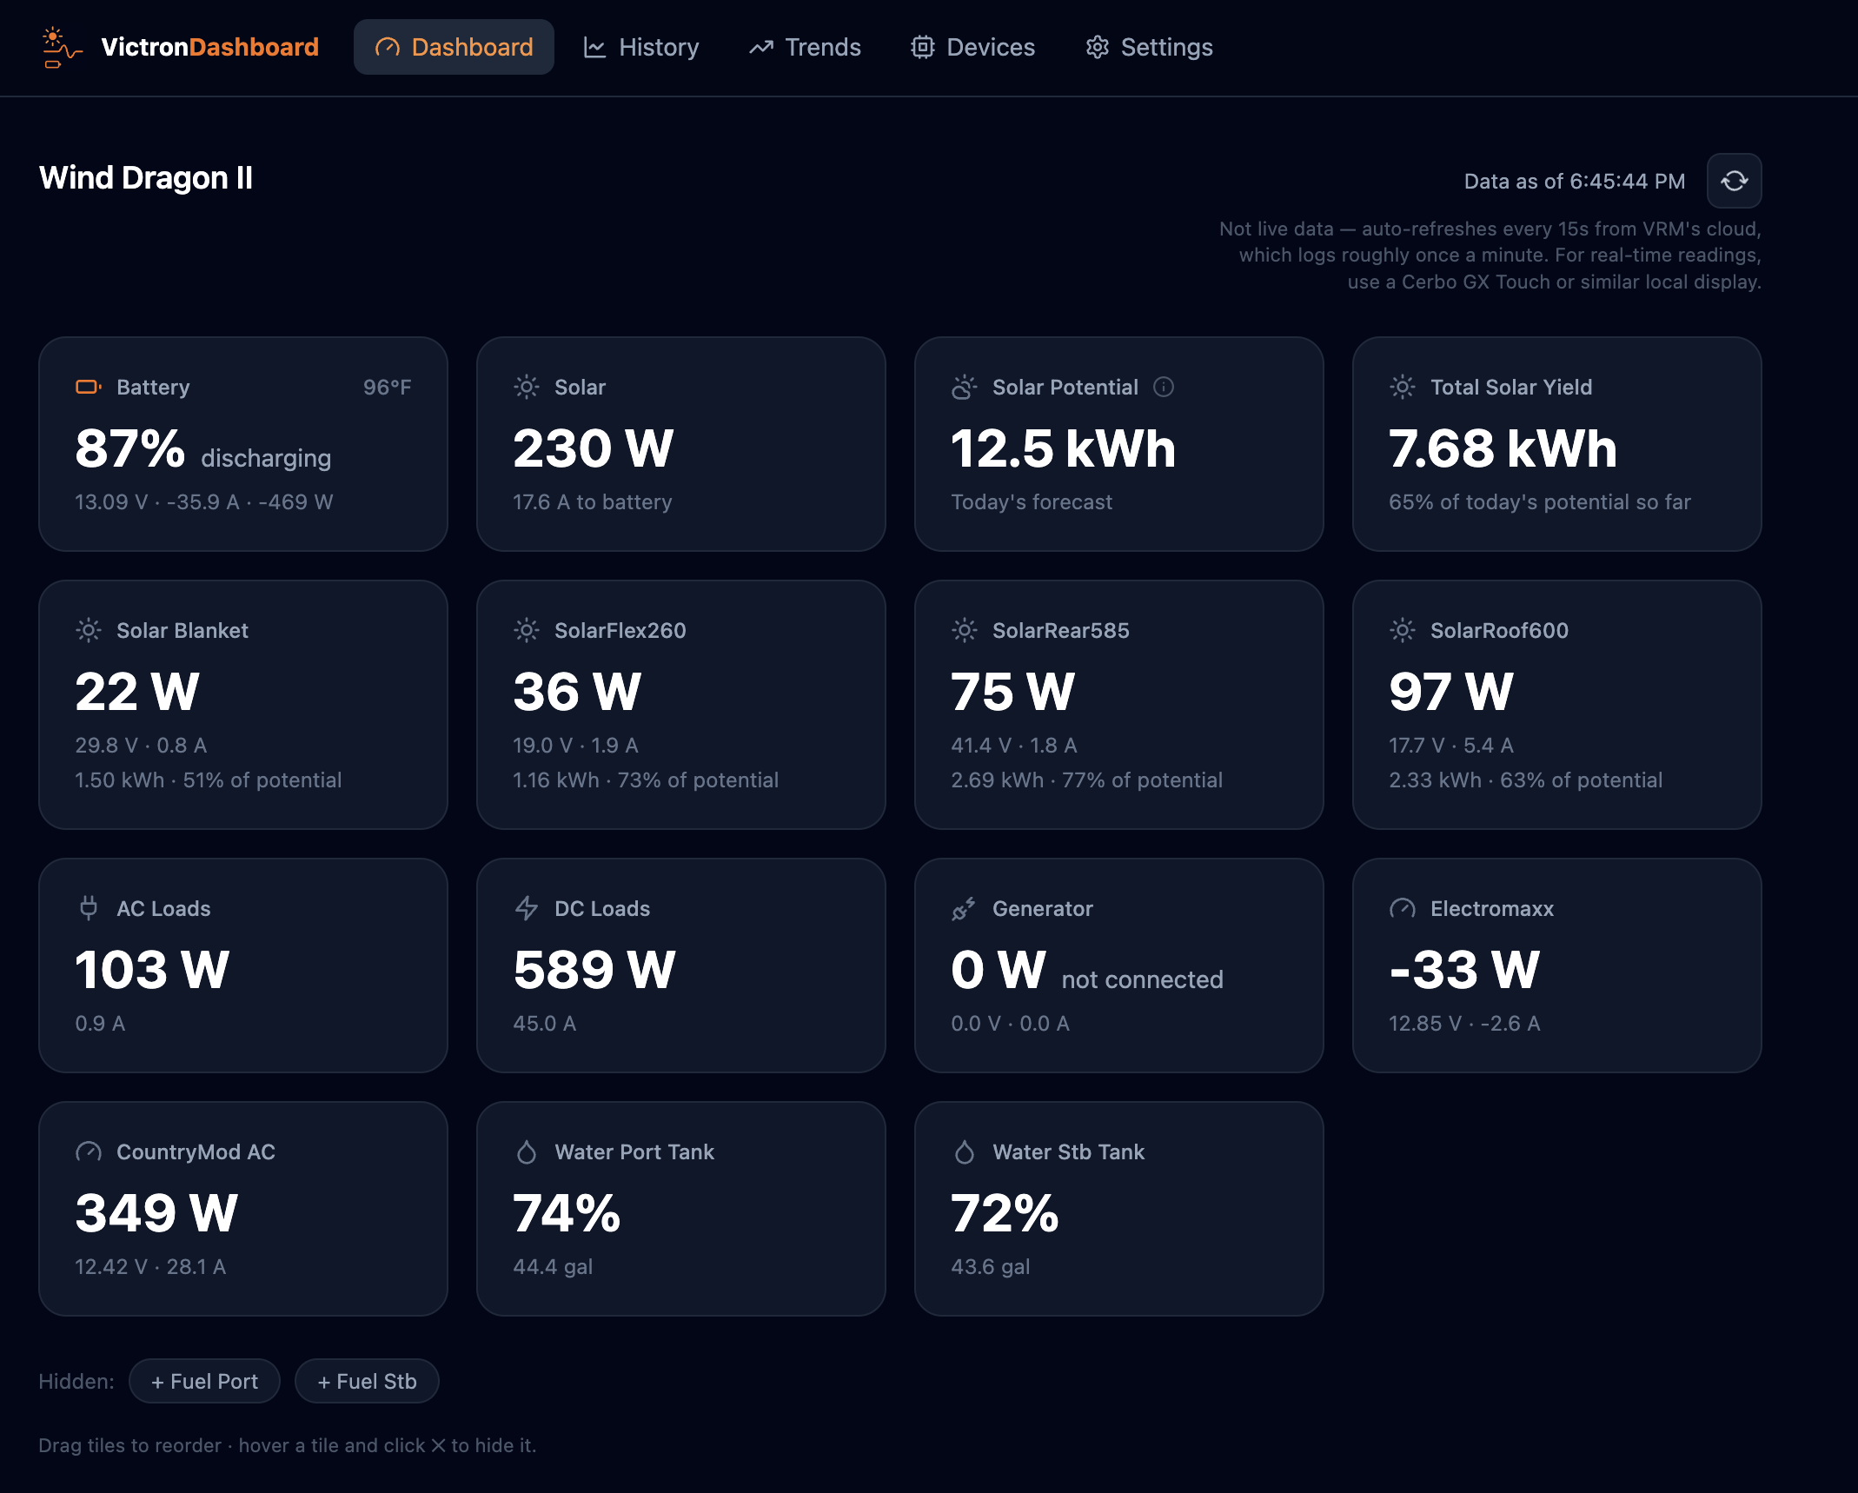Click the VictronDashboard logo icon
This screenshot has width=1858, height=1493.
pos(62,47)
